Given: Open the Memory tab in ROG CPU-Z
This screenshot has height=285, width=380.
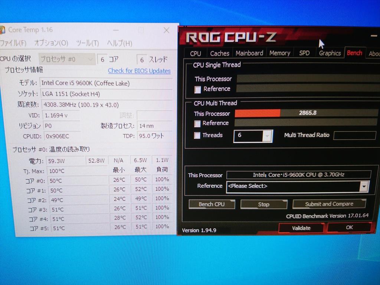Looking at the screenshot, I should pos(280,53).
